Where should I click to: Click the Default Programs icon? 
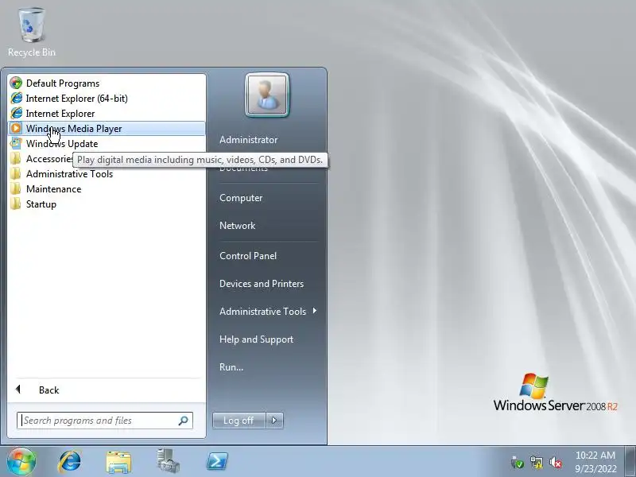click(16, 83)
